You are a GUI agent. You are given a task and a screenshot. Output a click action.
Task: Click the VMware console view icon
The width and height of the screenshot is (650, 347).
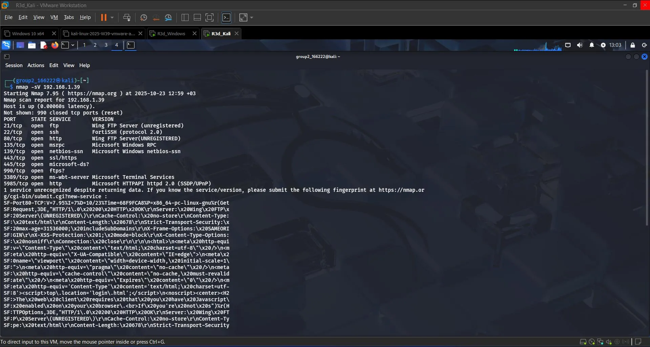pyautogui.click(x=226, y=17)
